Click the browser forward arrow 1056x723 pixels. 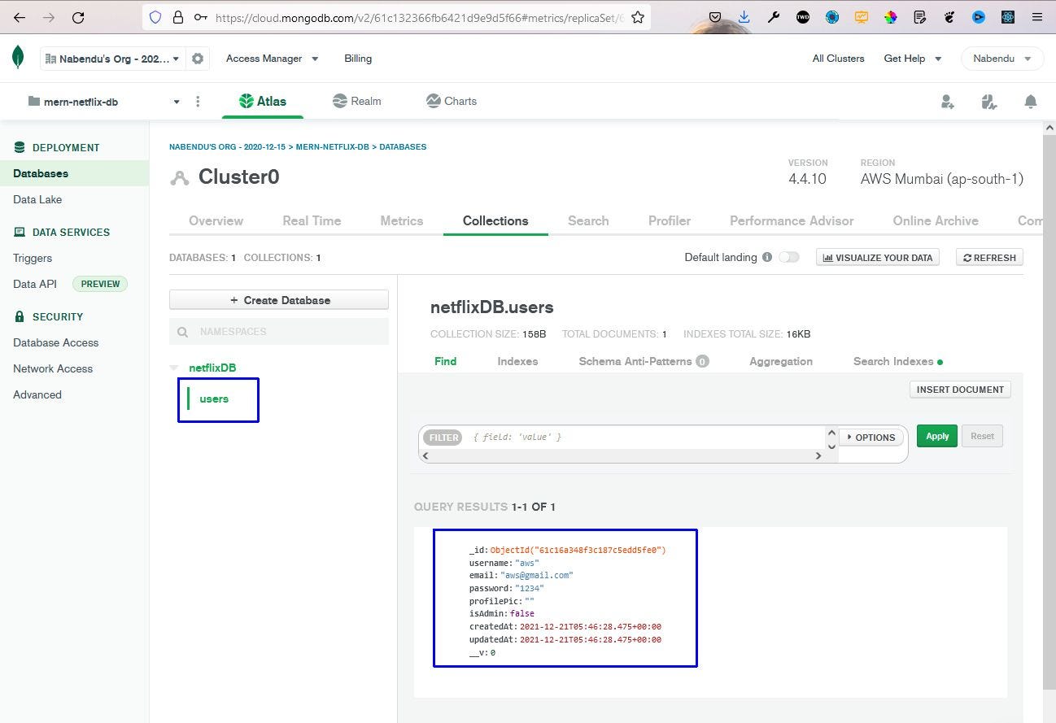pos(49,17)
